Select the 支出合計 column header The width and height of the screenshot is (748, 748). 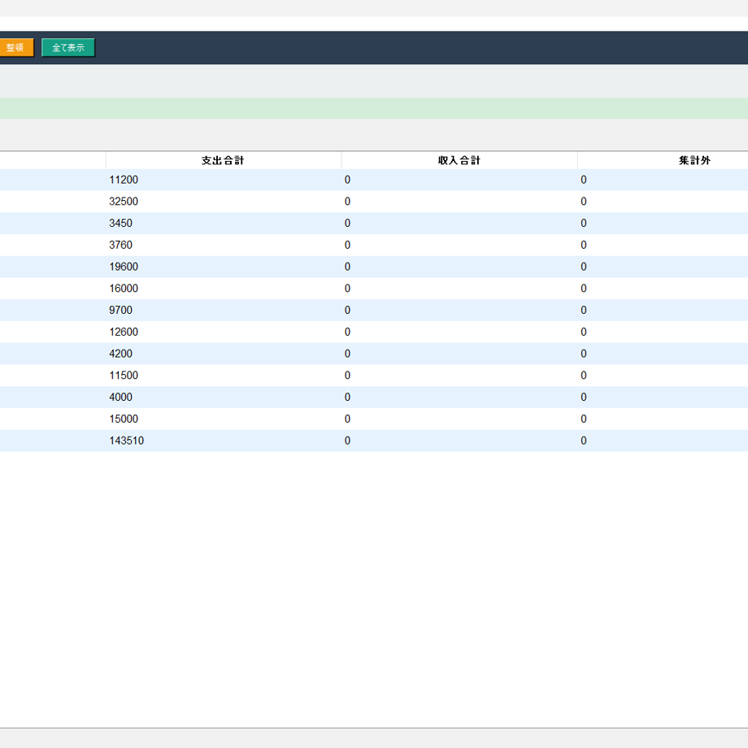[224, 160]
